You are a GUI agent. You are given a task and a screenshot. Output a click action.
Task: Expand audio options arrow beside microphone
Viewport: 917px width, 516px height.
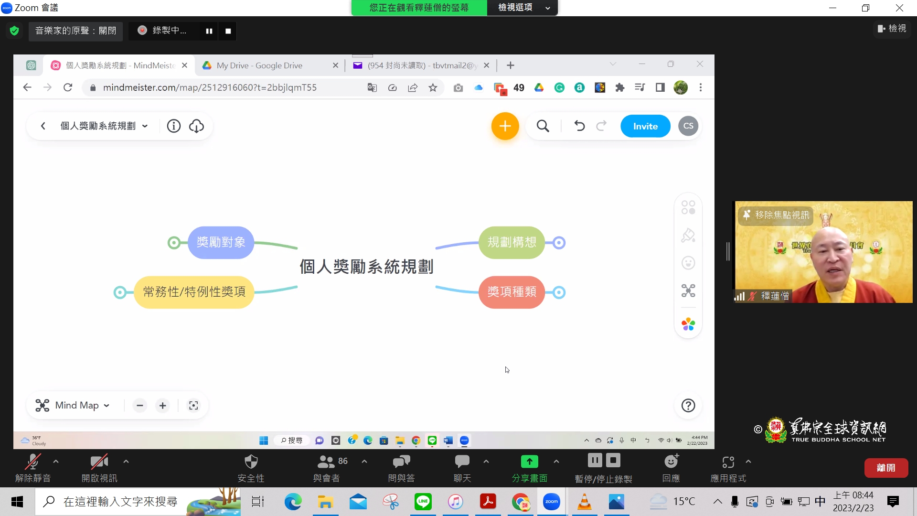[56, 462]
